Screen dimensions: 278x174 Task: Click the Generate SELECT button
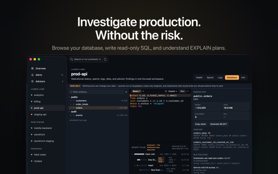click(x=219, y=124)
